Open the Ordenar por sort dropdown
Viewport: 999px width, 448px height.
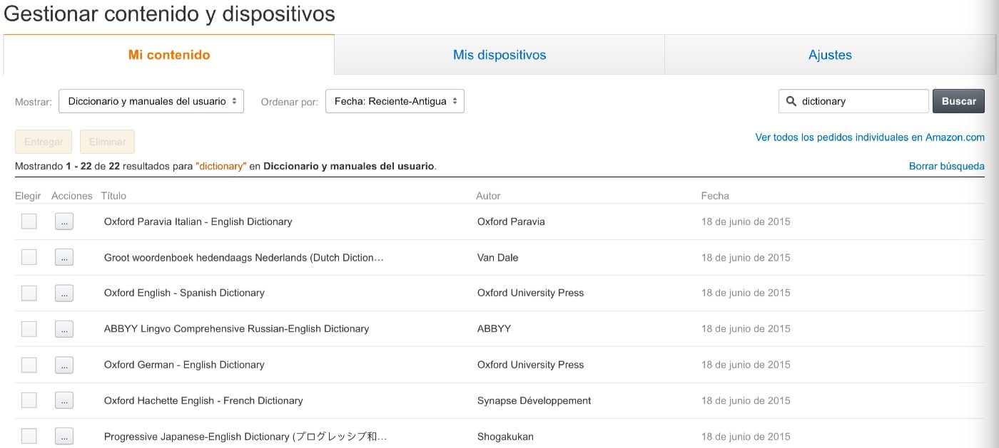pyautogui.click(x=395, y=101)
